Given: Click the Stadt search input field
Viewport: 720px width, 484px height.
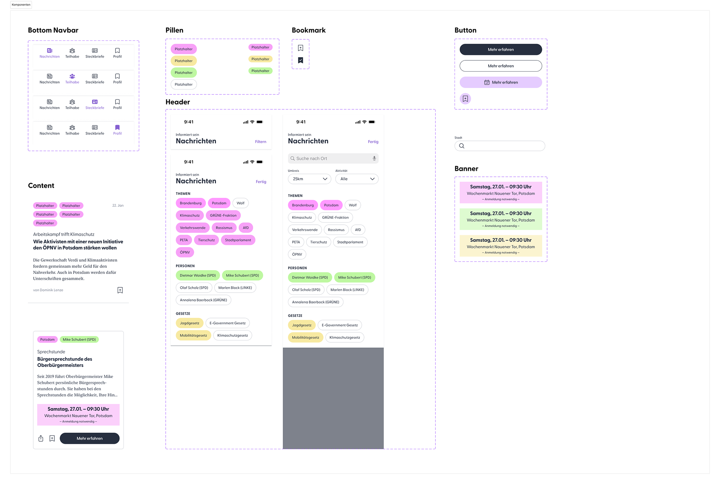Looking at the screenshot, I should point(499,146).
